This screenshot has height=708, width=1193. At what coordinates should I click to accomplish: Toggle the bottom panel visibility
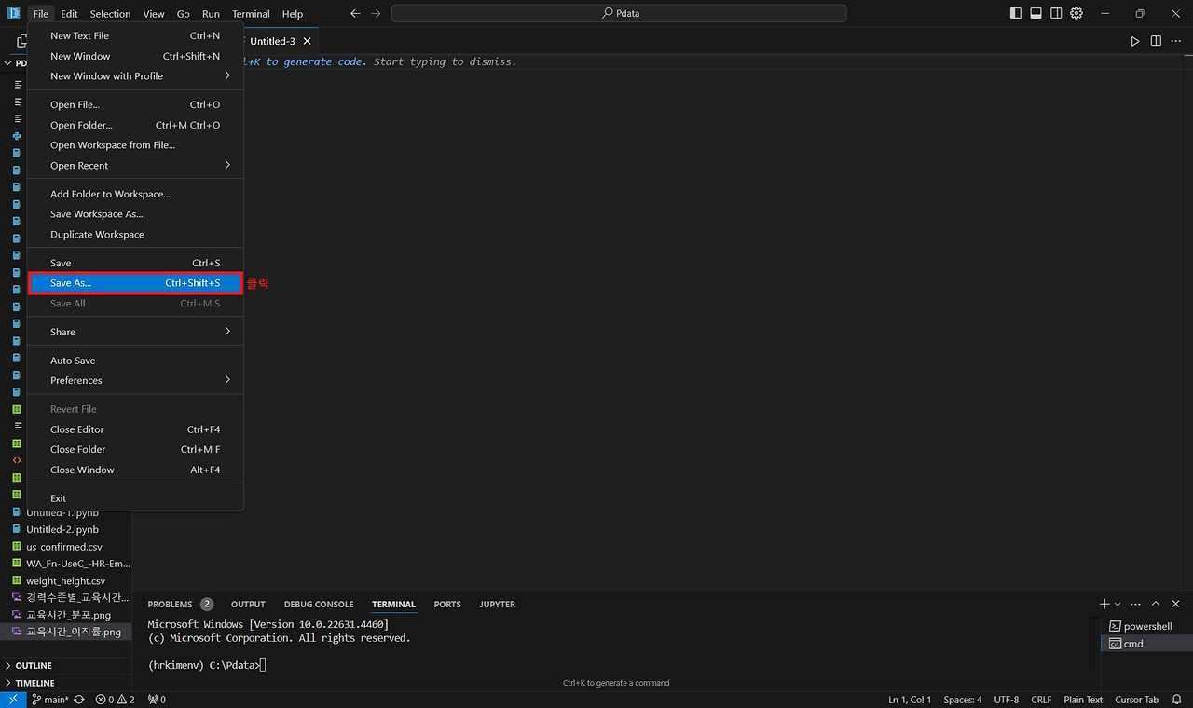[1035, 13]
